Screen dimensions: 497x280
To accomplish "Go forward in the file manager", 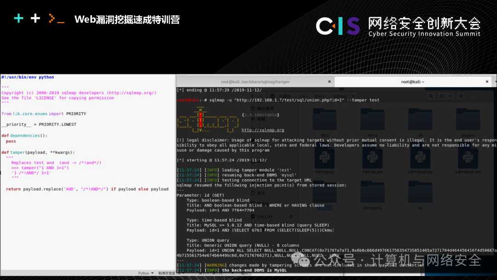I will pos(261,96).
